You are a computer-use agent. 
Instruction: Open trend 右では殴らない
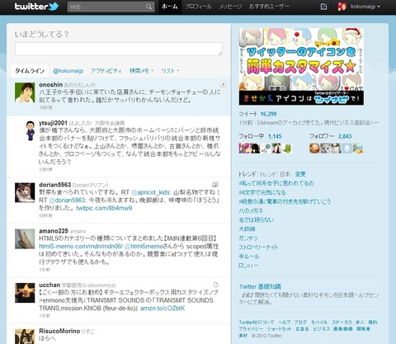[x=257, y=219]
